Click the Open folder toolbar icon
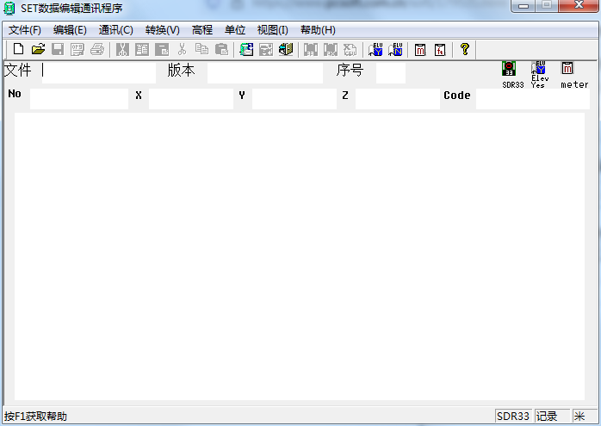This screenshot has height=426, width=601. pyautogui.click(x=38, y=50)
